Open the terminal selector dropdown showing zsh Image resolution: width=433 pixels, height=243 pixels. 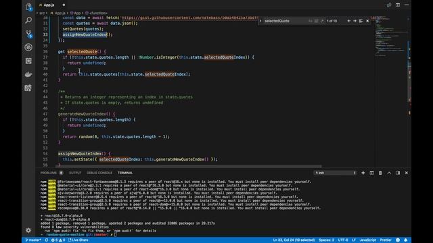(x=336, y=173)
